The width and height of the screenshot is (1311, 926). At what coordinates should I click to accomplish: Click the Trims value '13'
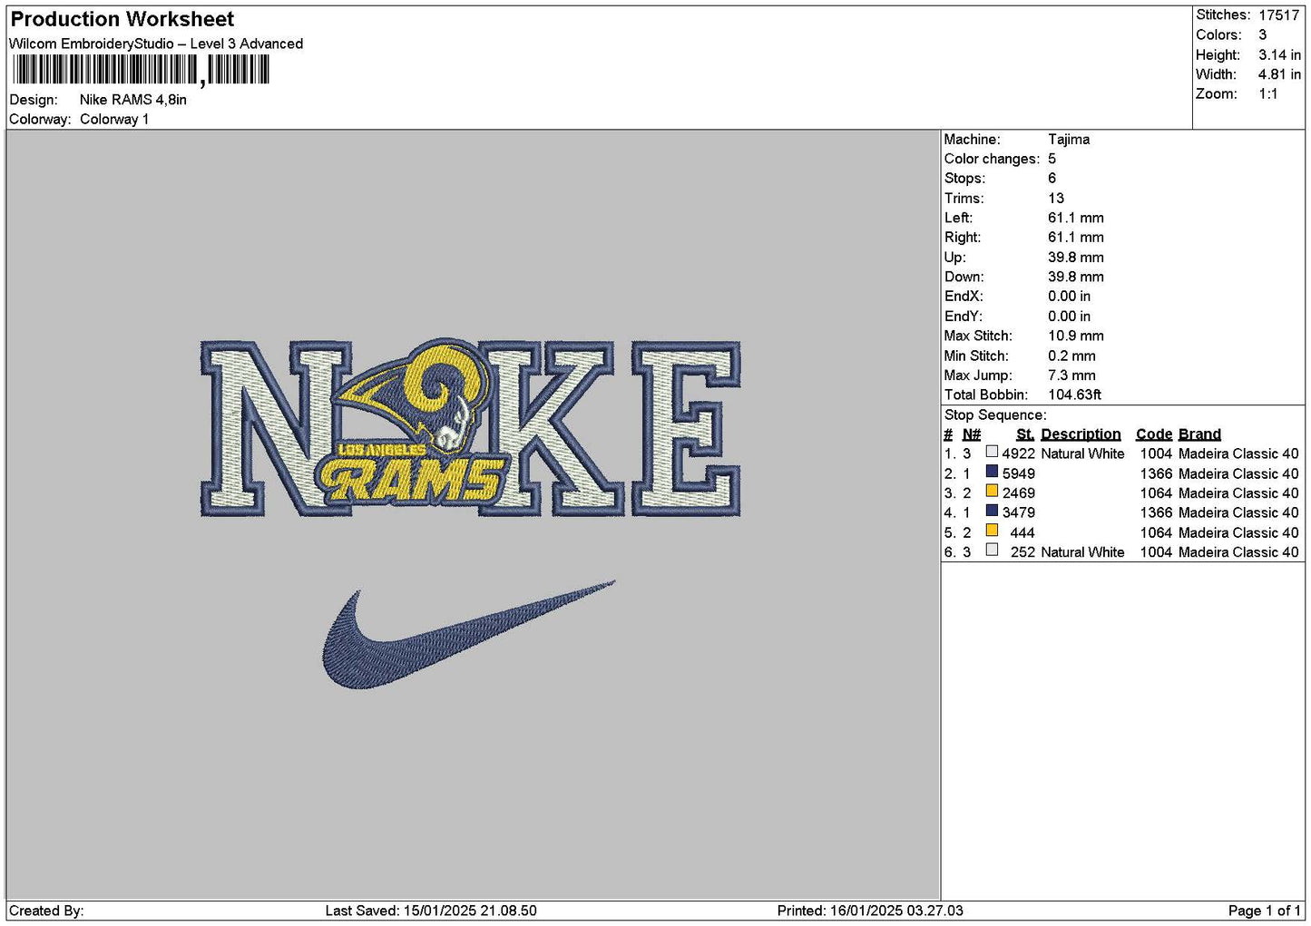pyautogui.click(x=1056, y=198)
